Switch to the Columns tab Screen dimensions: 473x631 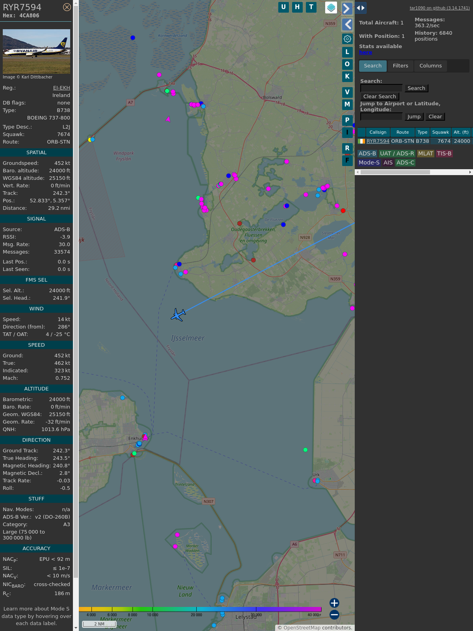(x=430, y=66)
